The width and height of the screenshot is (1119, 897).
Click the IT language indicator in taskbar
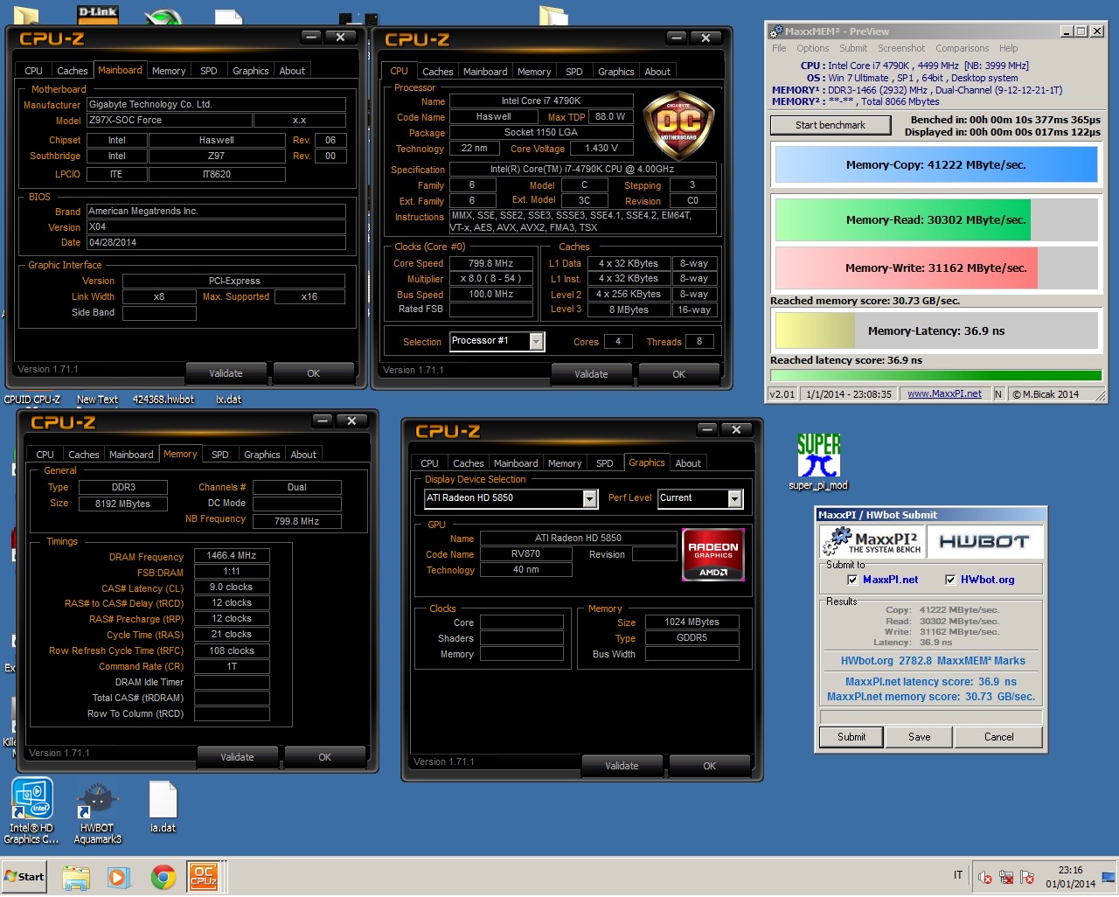(958, 875)
